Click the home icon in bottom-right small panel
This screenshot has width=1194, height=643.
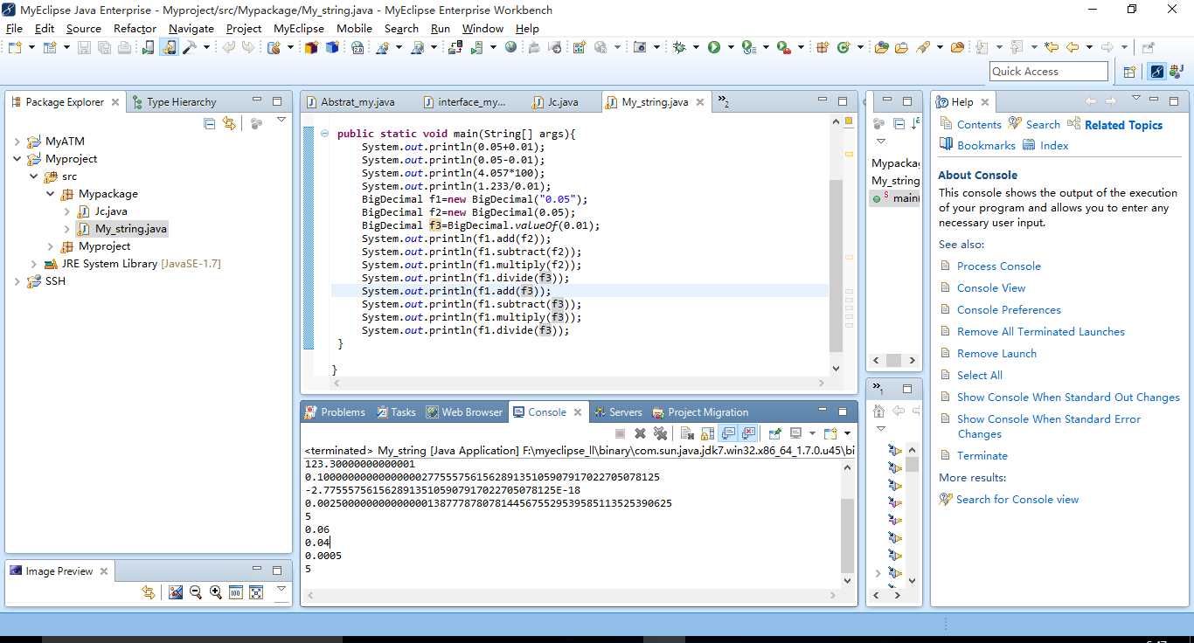pyautogui.click(x=879, y=411)
